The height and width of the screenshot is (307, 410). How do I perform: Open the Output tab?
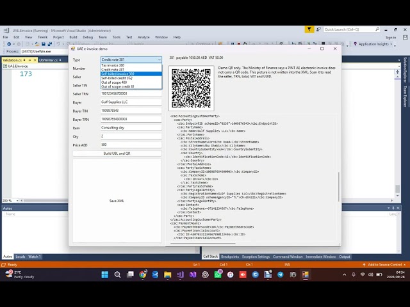pos(345,256)
